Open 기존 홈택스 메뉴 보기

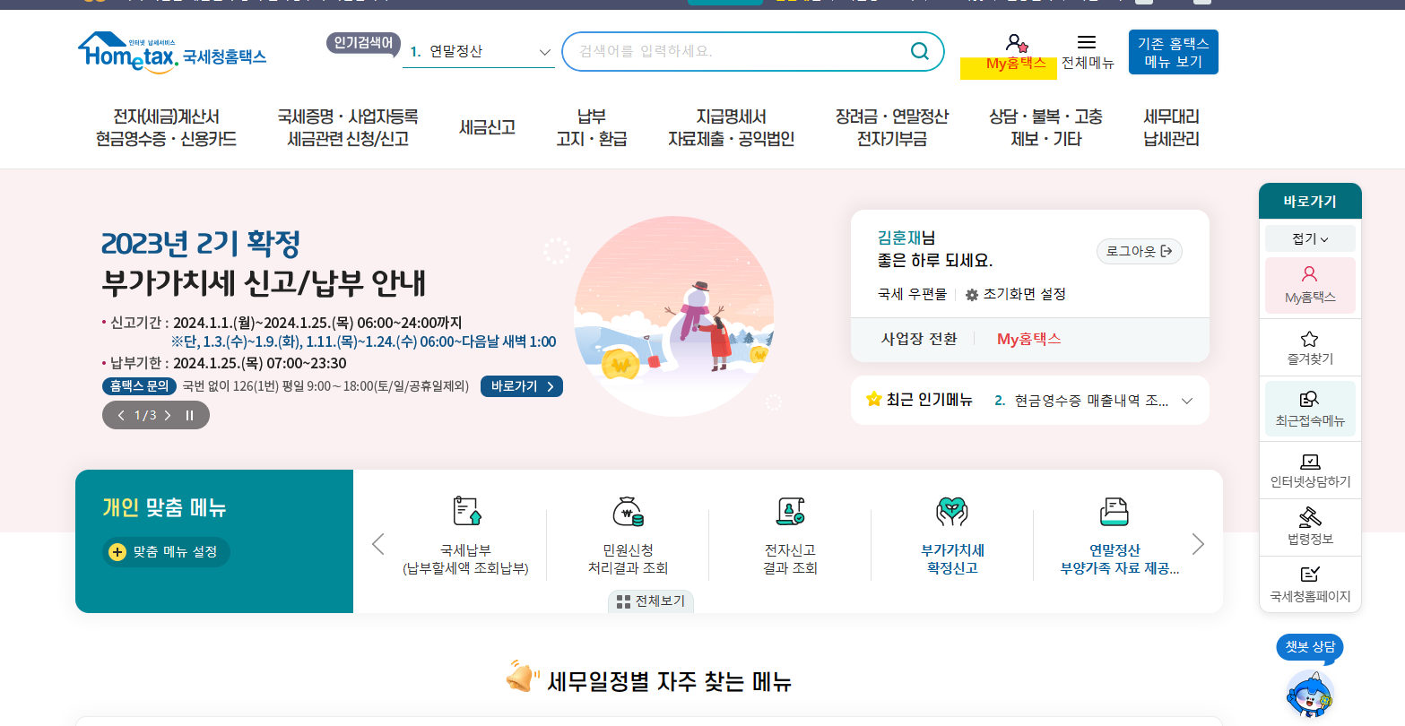click(x=1173, y=51)
